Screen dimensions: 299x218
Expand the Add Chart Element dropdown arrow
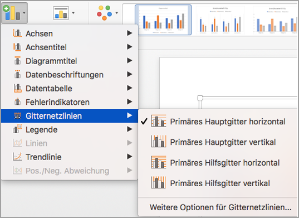[24, 13]
